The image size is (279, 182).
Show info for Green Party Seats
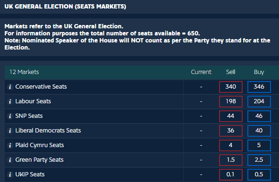click(x=10, y=160)
